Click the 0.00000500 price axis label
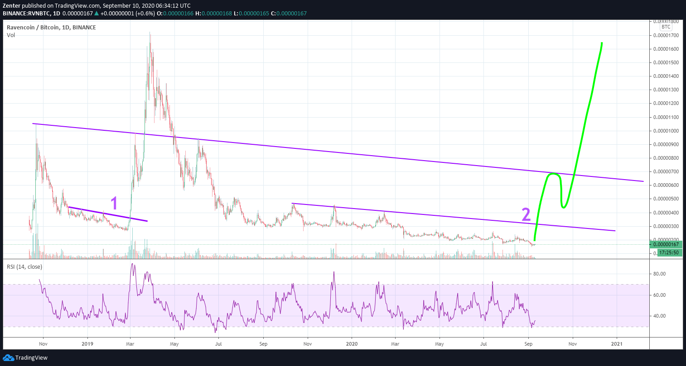Image resolution: width=686 pixels, height=366 pixels. [x=666, y=199]
